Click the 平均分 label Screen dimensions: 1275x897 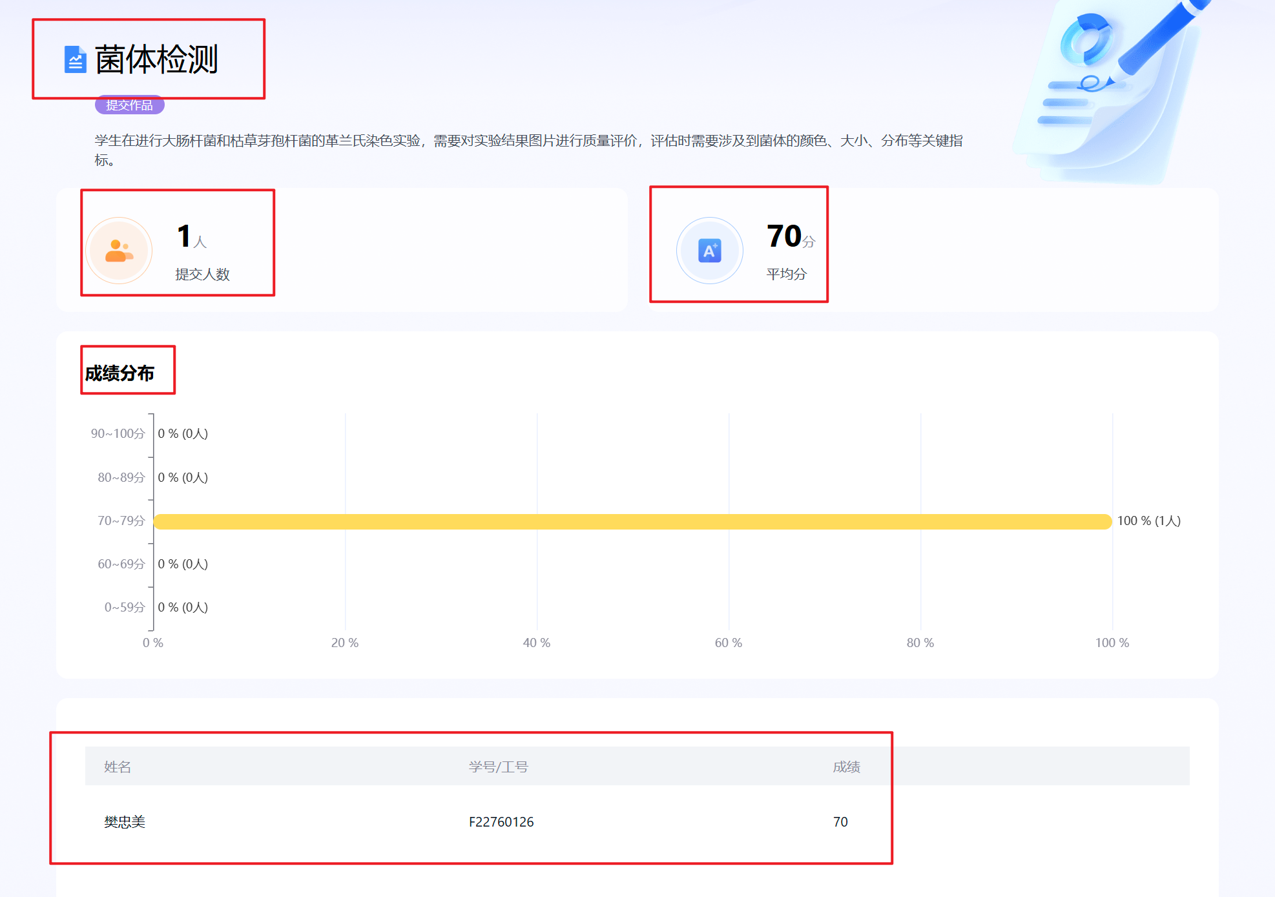tap(786, 274)
